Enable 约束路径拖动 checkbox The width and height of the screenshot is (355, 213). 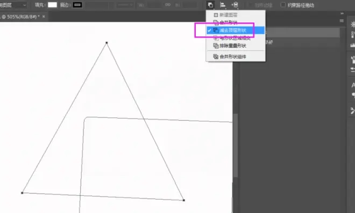click(283, 5)
